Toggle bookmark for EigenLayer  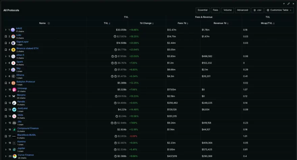pos(6,43)
